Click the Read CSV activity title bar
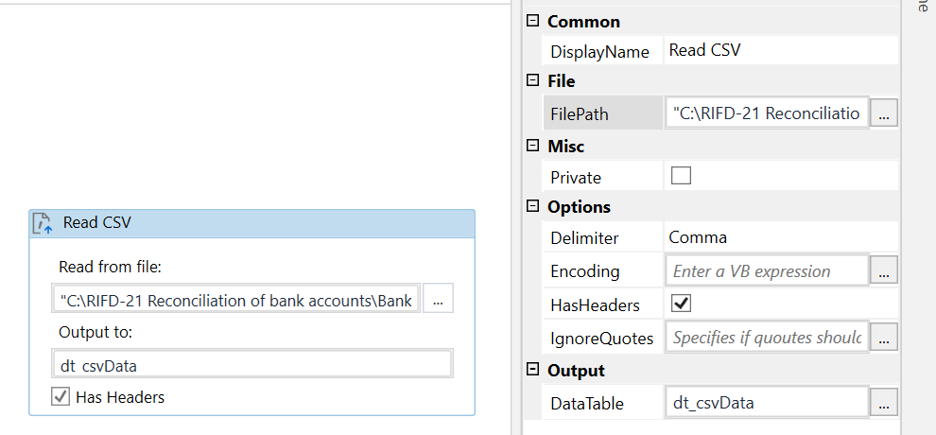The width and height of the screenshot is (936, 435). click(251, 223)
